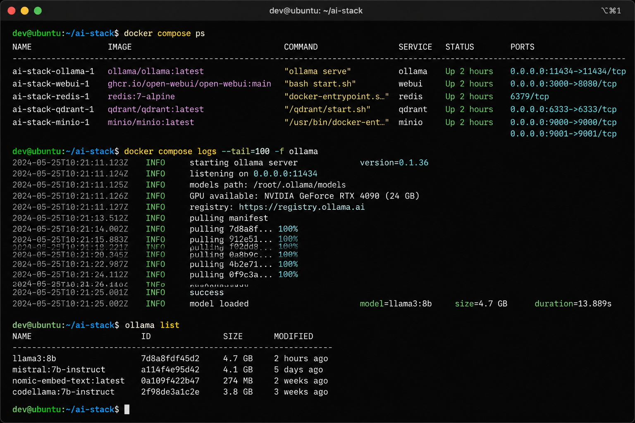This screenshot has height=423, width=635.
Task: Click the timestamp 2024-05-25T10:21:11.123Z
Action: click(x=70, y=163)
